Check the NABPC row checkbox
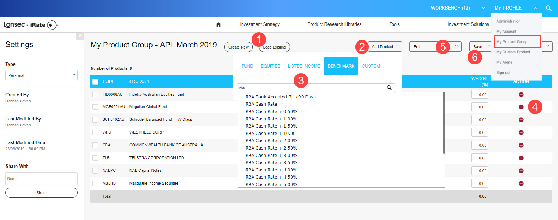This screenshot has width=558, height=220. pyautogui.click(x=95, y=171)
